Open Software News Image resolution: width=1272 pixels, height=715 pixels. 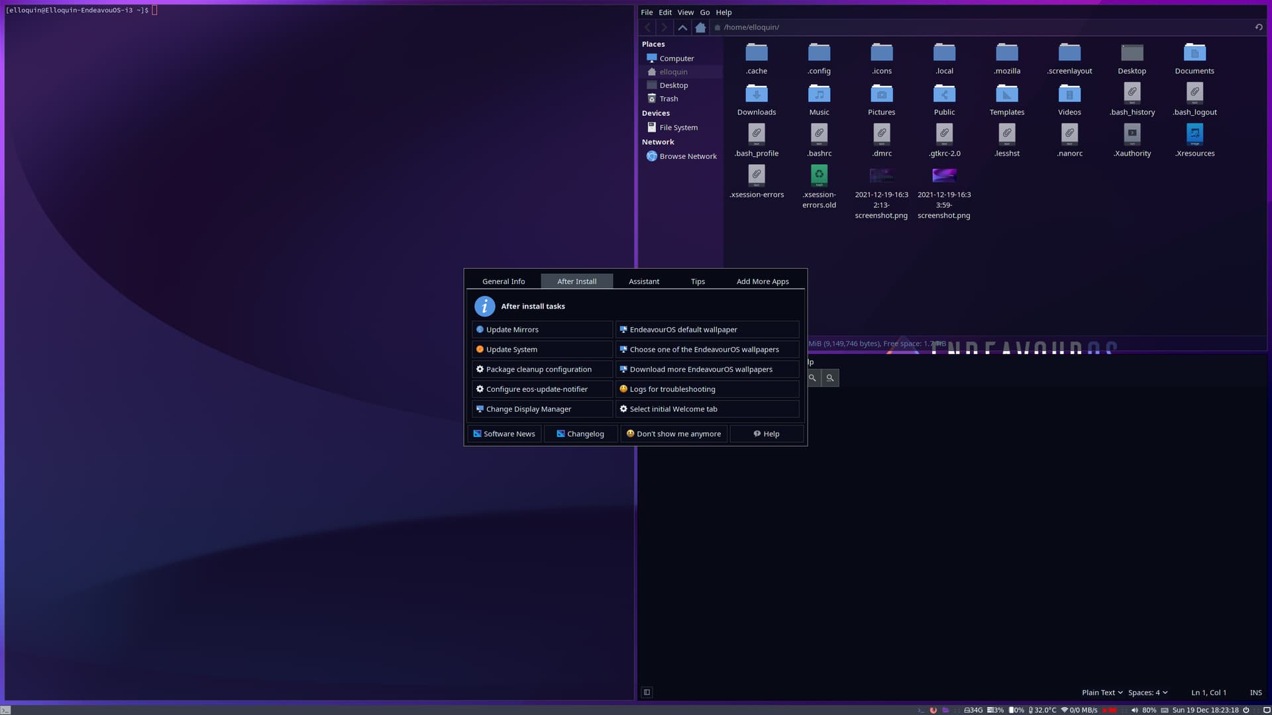[x=504, y=434]
